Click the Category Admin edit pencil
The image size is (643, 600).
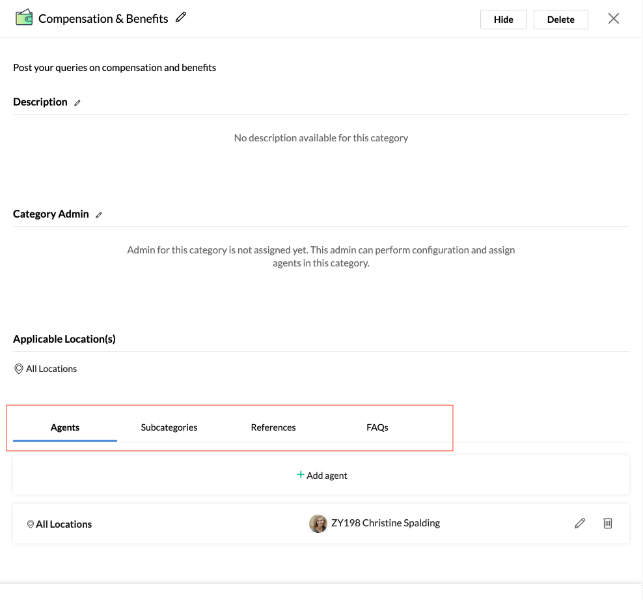pyautogui.click(x=98, y=215)
